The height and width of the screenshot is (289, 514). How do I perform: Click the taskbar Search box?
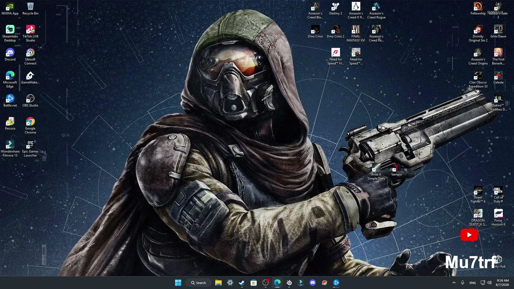[x=199, y=283]
